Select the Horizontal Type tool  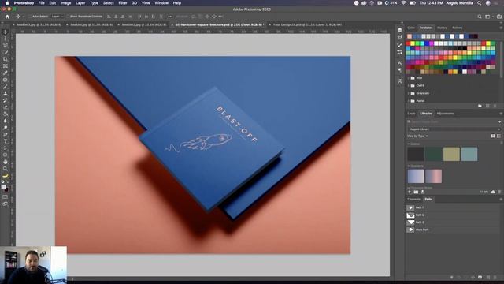click(x=6, y=141)
